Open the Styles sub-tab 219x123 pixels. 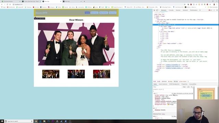coord(155,84)
